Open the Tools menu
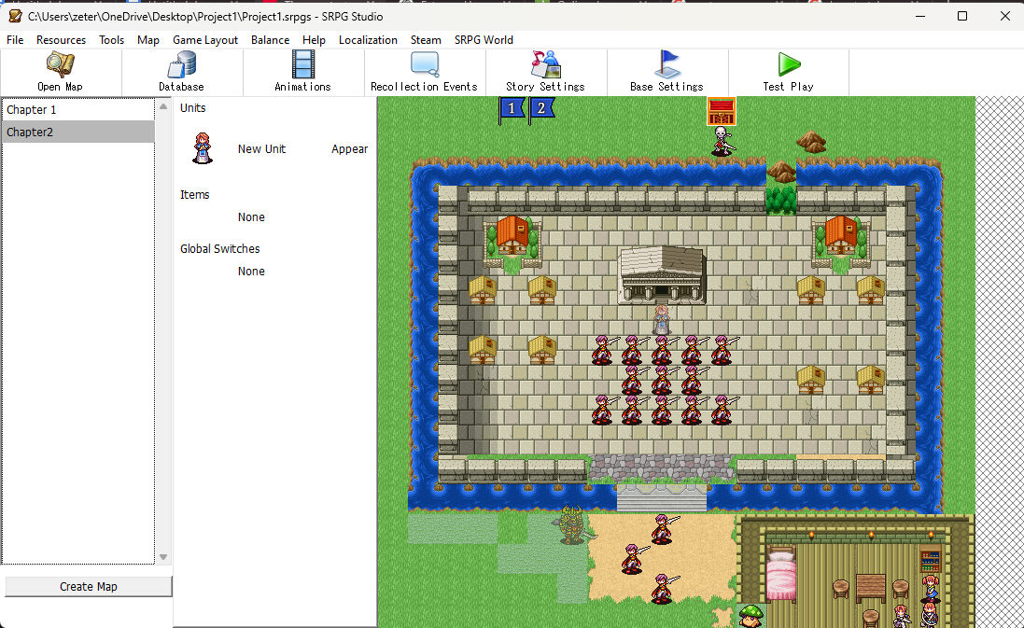 (112, 40)
